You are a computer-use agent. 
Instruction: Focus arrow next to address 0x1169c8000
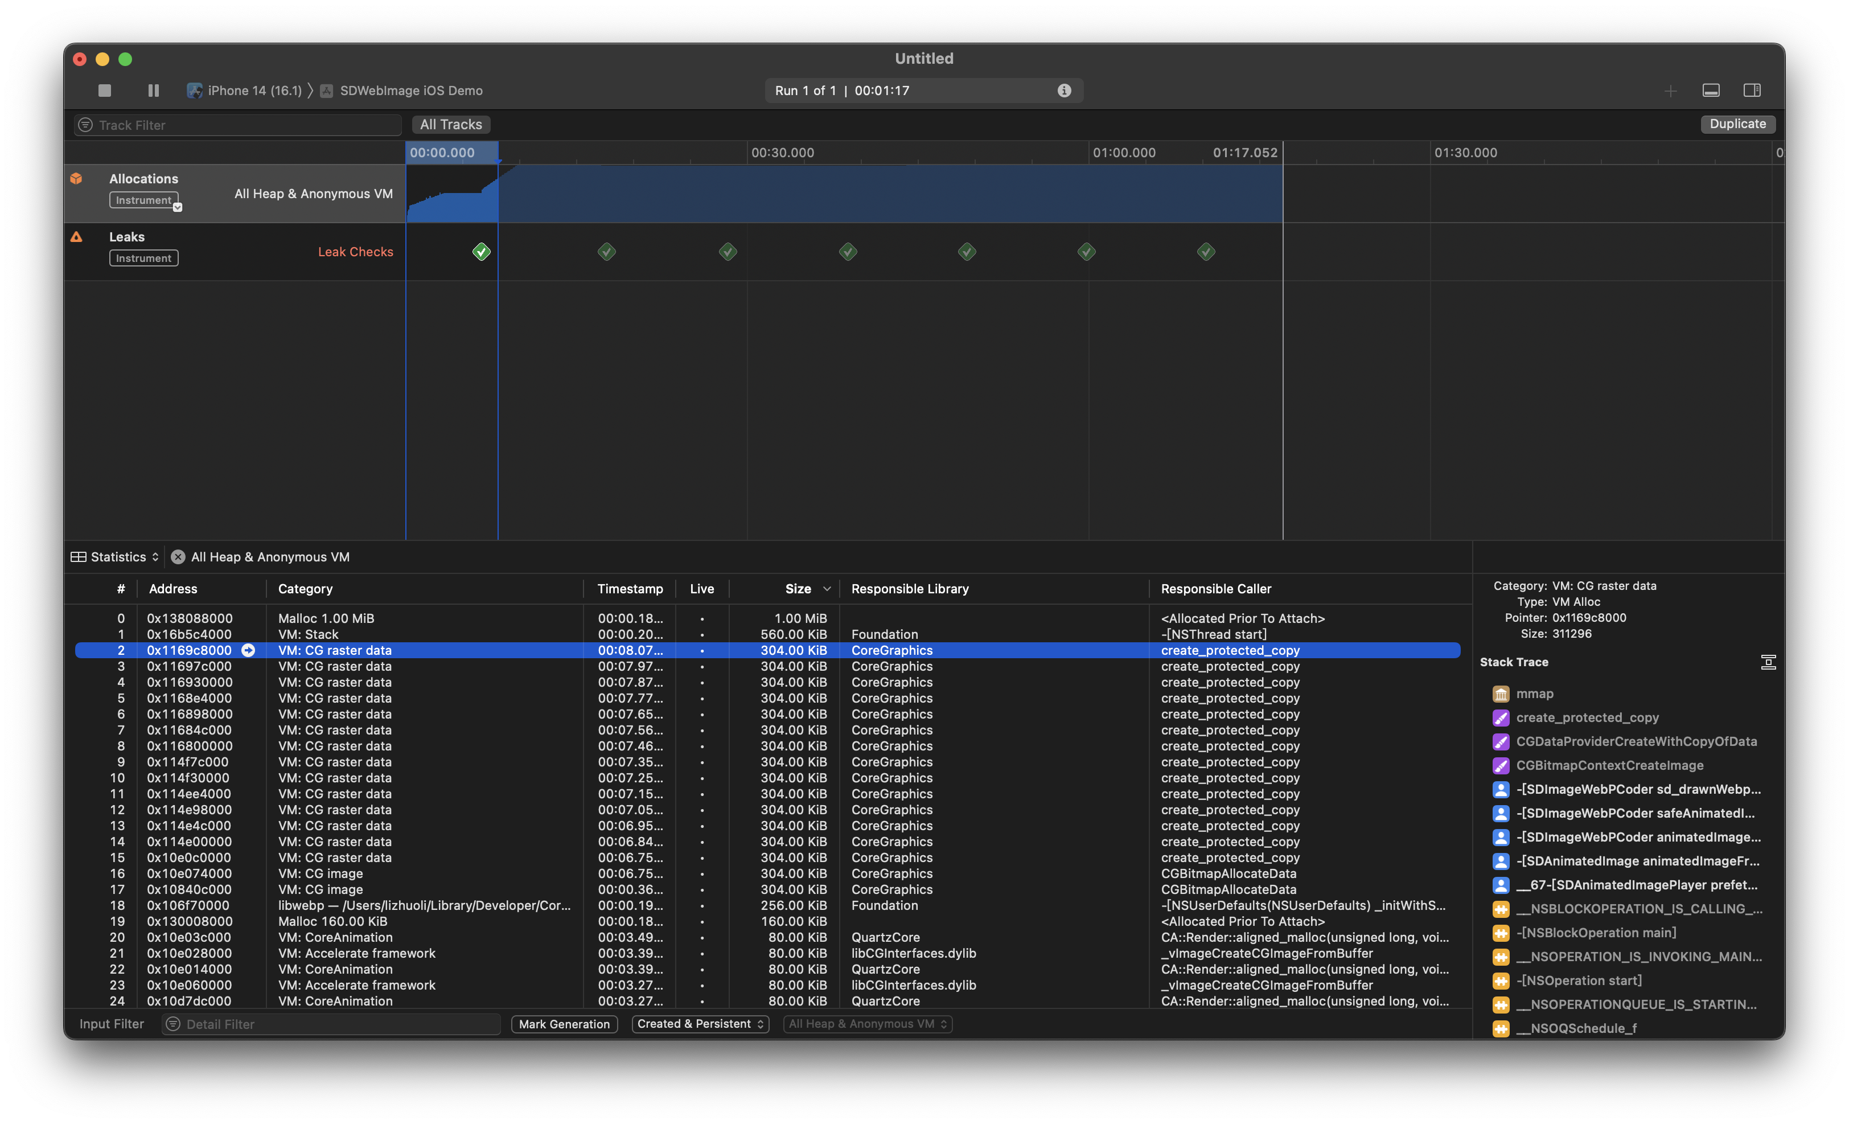point(248,650)
